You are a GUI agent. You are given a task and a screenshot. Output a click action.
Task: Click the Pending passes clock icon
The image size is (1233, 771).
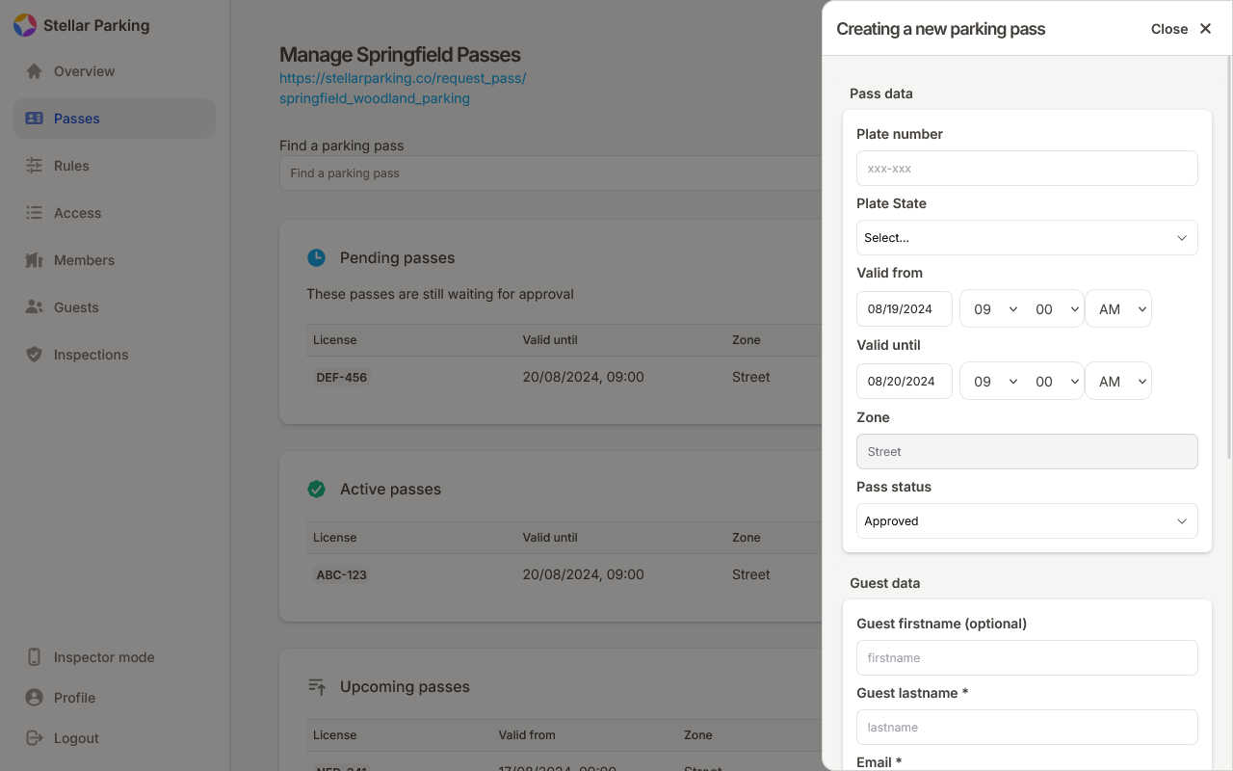(x=316, y=257)
